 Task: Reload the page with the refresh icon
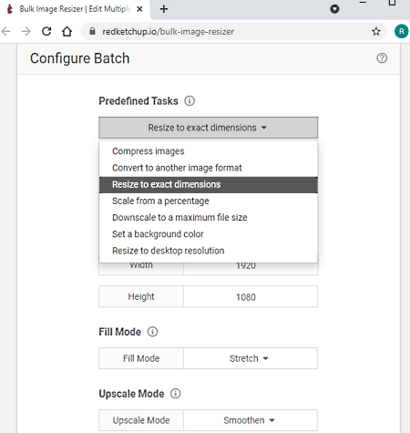46,31
